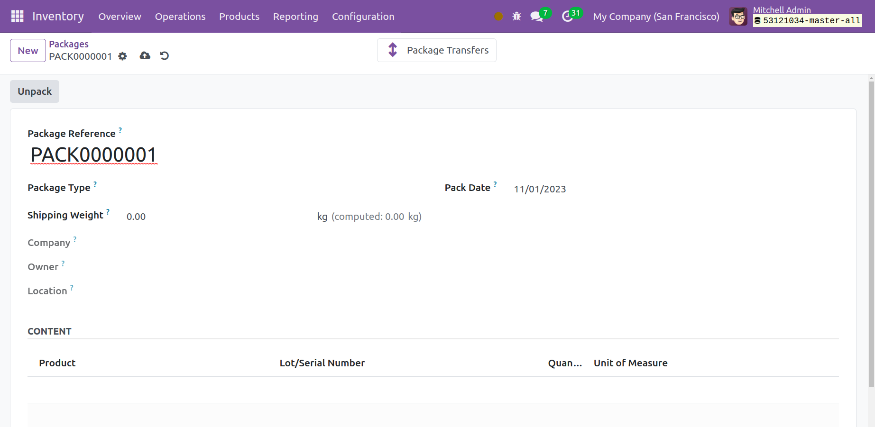The width and height of the screenshot is (875, 427).
Task: Click the discard changes undo icon
Action: click(165, 56)
